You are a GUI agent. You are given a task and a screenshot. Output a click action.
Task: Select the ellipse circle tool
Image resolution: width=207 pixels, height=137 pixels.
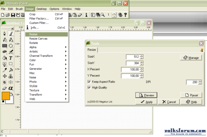coord(11,46)
